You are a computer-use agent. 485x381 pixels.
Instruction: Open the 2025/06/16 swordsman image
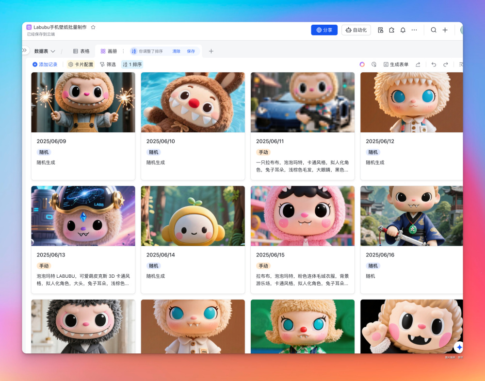click(412, 216)
